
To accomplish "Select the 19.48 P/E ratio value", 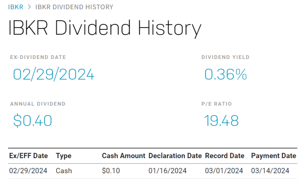I will tap(222, 120).
